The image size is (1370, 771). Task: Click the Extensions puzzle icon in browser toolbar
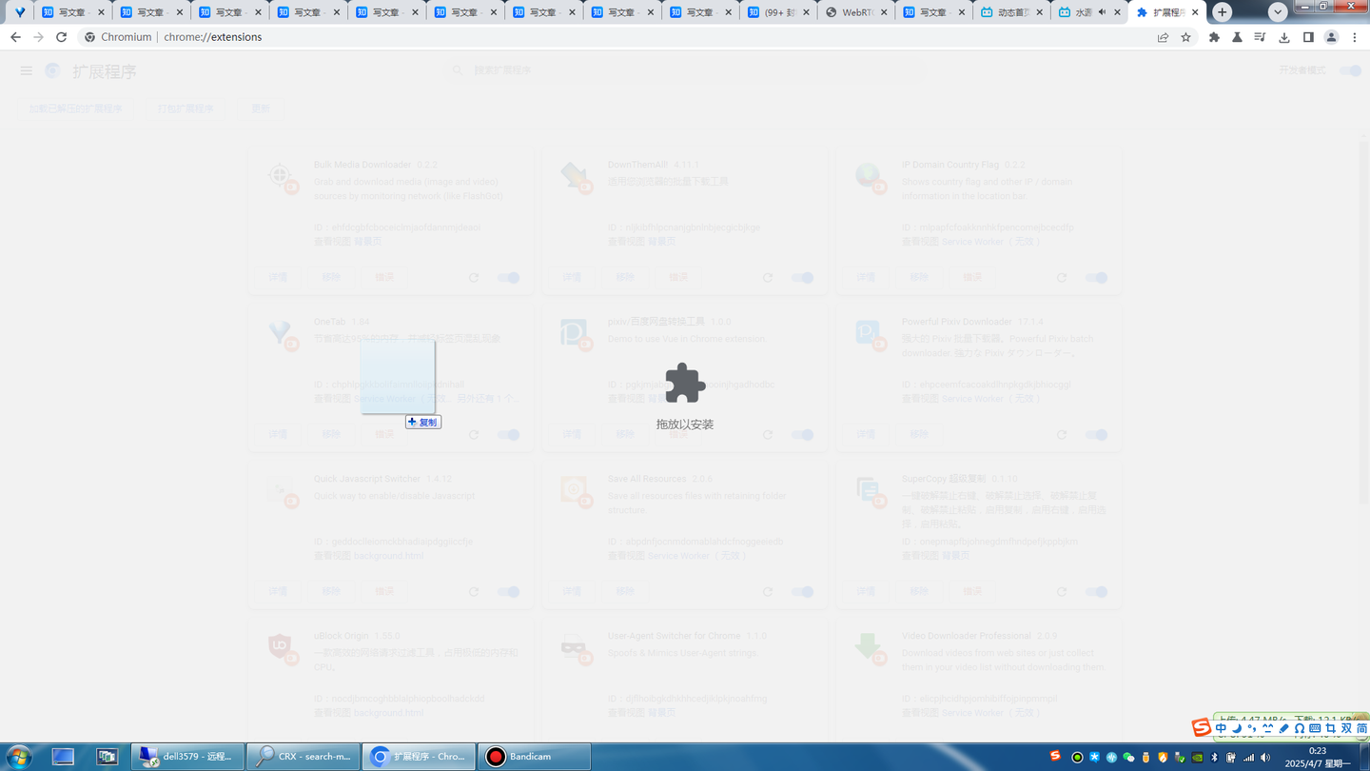coord(1213,36)
